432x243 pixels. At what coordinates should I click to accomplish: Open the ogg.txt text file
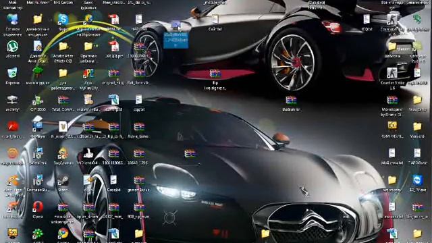tap(139, 100)
